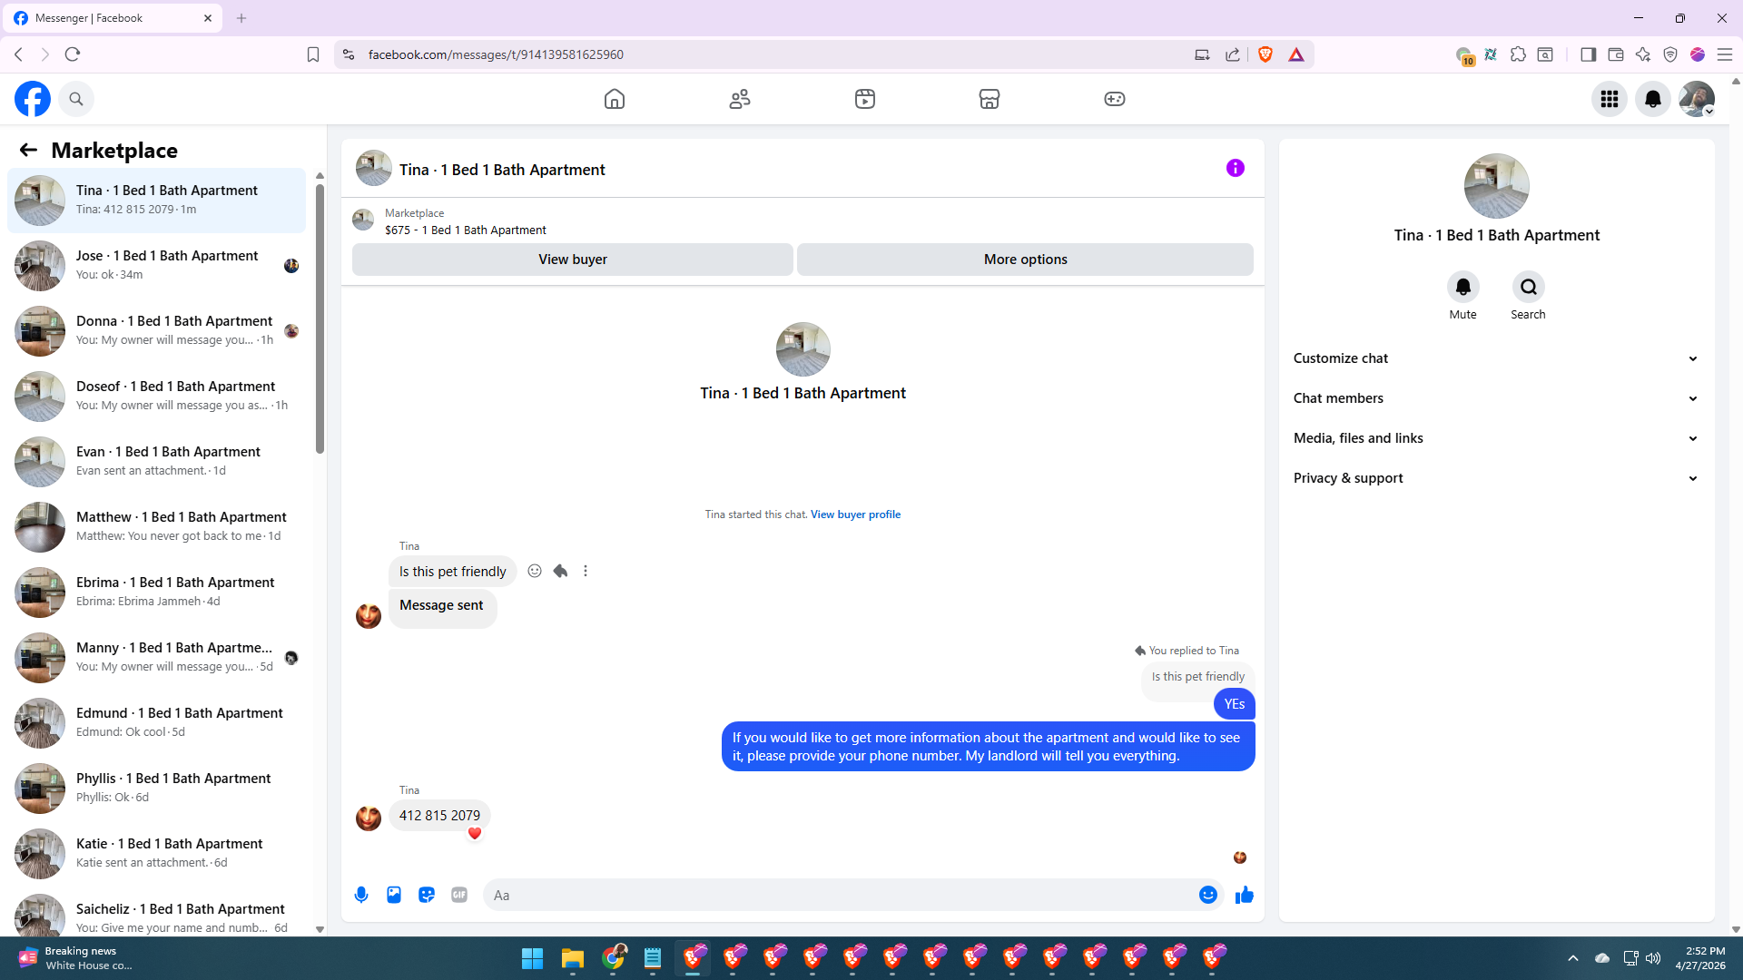Open Chrome from taskbar
Viewport: 1743px width, 980px height.
614,958
